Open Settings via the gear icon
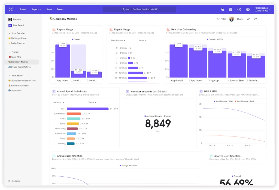The image size is (279, 190). 248,9
